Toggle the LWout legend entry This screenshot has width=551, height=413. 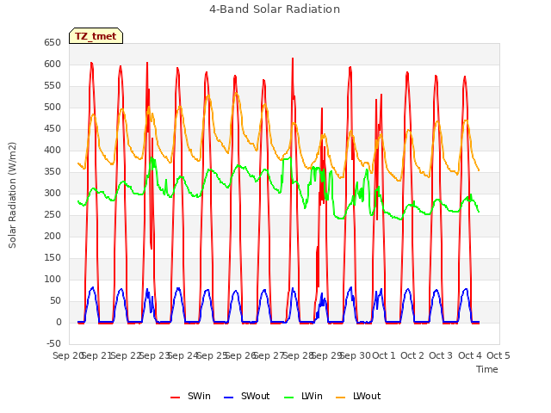point(358,396)
